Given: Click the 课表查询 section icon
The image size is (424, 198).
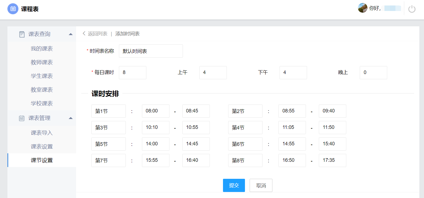Looking at the screenshot, I should (x=22, y=34).
